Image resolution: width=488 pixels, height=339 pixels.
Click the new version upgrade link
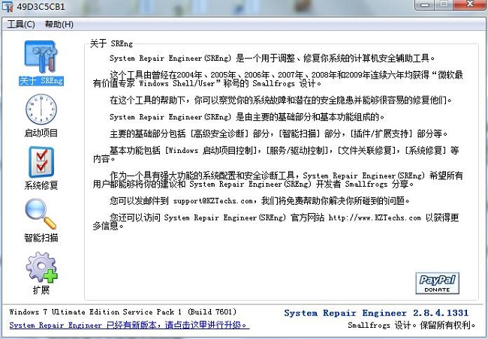[129, 325]
